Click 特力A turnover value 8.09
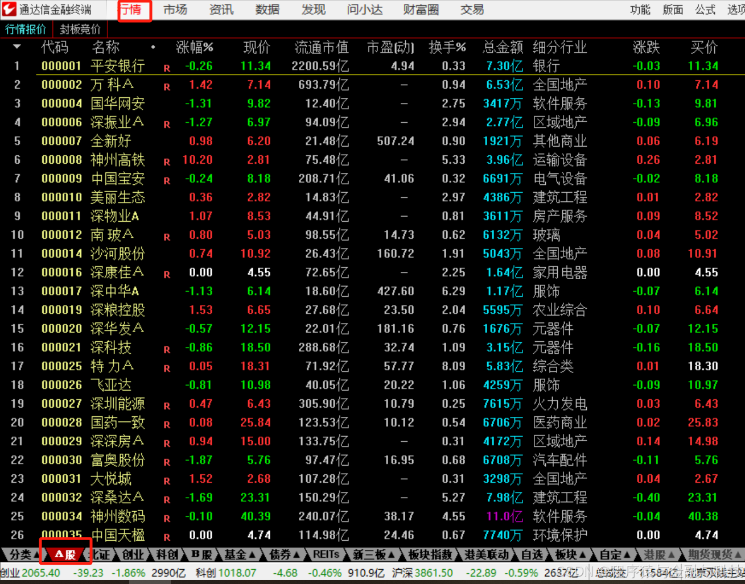The width and height of the screenshot is (745, 584). (454, 366)
